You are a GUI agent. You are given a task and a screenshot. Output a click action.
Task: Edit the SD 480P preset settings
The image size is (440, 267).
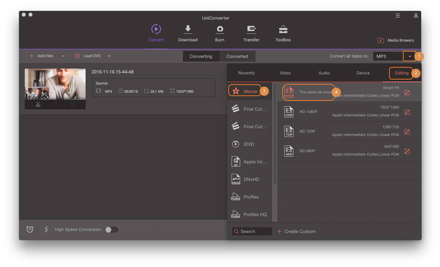click(x=407, y=151)
